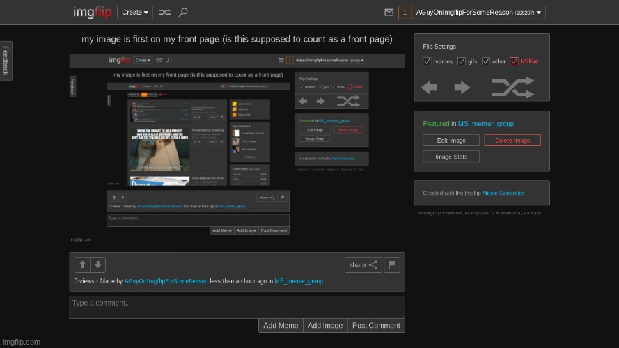The width and height of the screenshot is (619, 348).
Task: Open Image Stats
Action: click(x=451, y=157)
